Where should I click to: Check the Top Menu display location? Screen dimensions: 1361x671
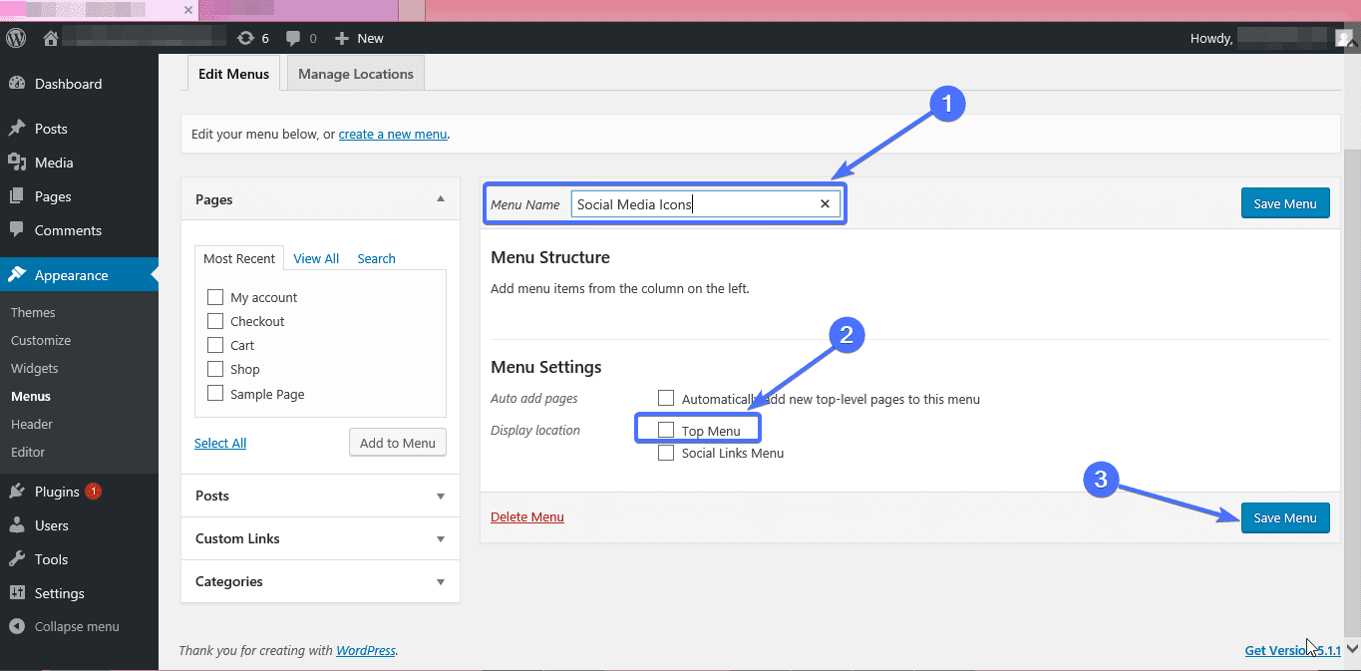pos(666,431)
